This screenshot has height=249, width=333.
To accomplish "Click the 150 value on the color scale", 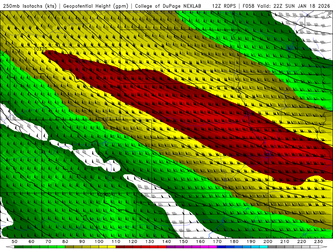I will click(184, 242).
